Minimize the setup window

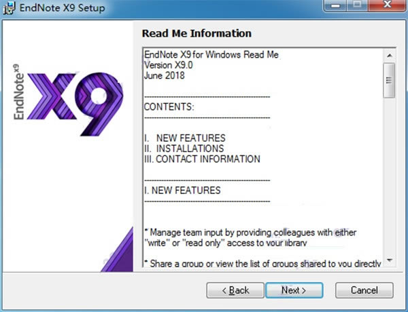click(335, 5)
